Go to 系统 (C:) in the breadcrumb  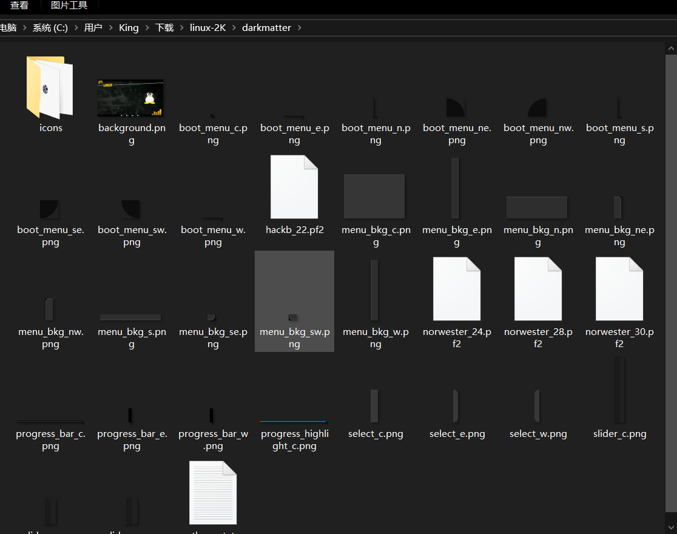(x=50, y=28)
